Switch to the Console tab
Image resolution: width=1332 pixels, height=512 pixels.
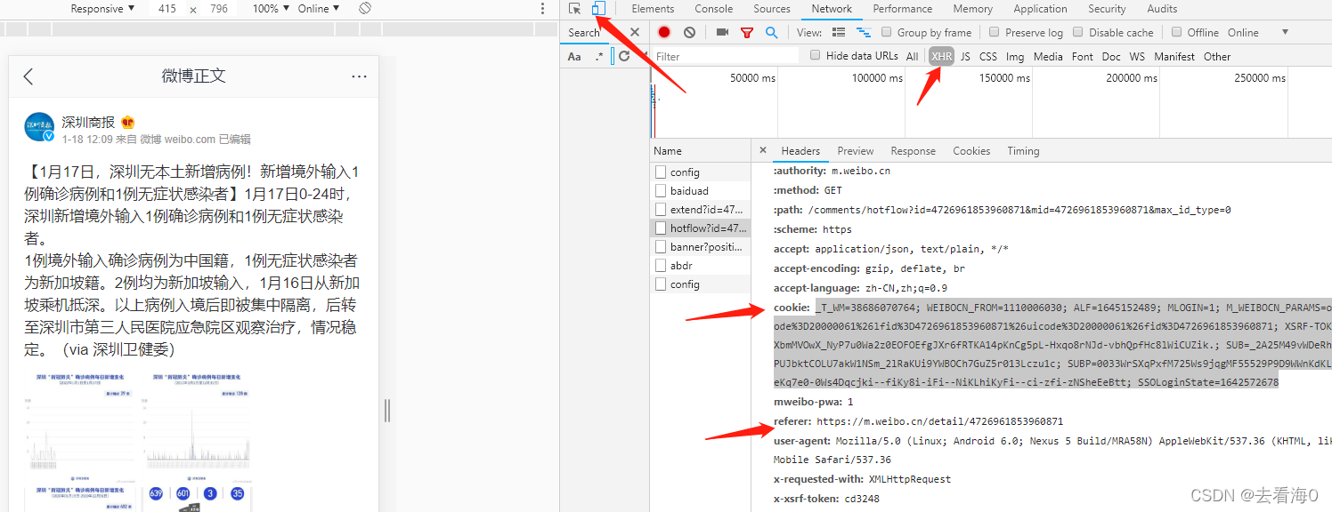[x=714, y=9]
